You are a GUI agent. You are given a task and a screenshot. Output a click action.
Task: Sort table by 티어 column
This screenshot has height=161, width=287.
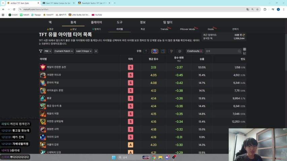coord(131,59)
